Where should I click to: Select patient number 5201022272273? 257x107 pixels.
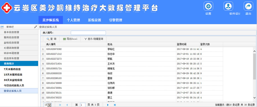(x=54, y=59)
